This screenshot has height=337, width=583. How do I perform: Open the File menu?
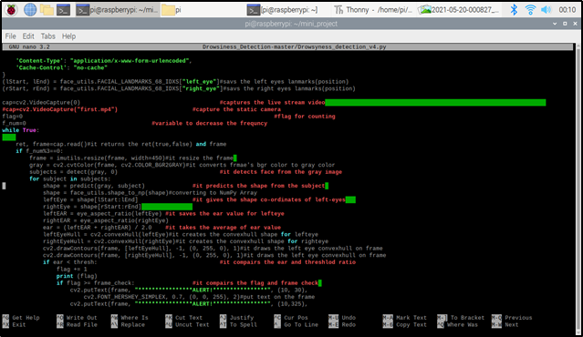pos(10,36)
